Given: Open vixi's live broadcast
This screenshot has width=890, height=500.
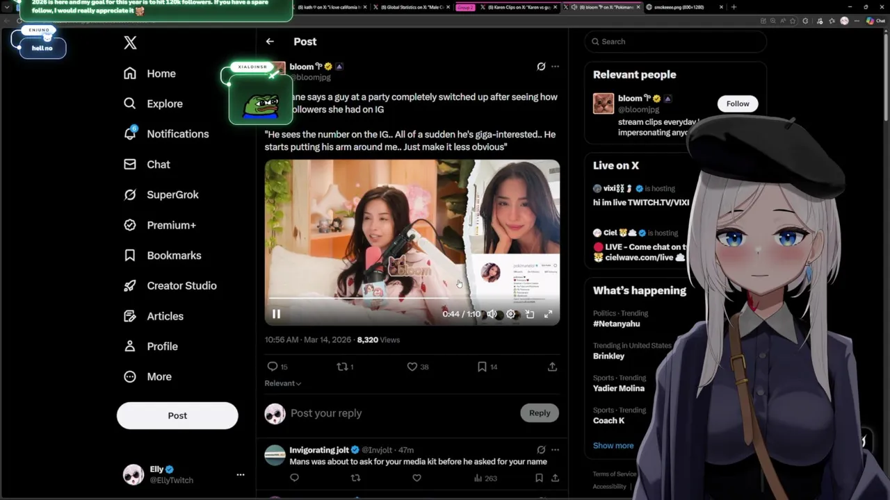Looking at the screenshot, I should pyautogui.click(x=640, y=196).
